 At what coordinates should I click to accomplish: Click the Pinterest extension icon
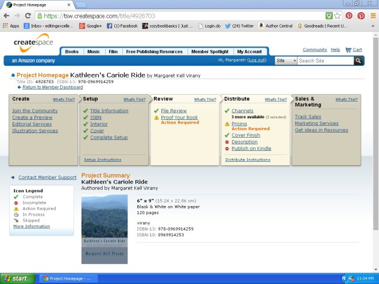tap(349, 15)
